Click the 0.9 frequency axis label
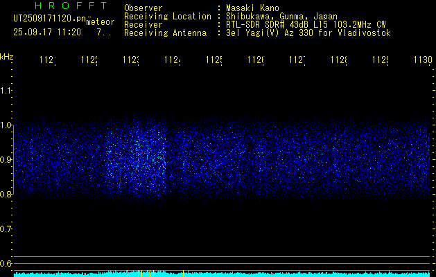436x277 pixels. click(6, 160)
